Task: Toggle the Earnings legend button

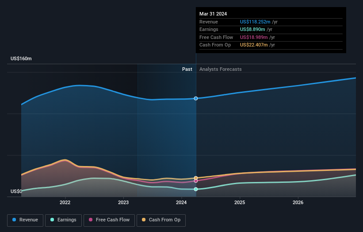Action: 63,220
